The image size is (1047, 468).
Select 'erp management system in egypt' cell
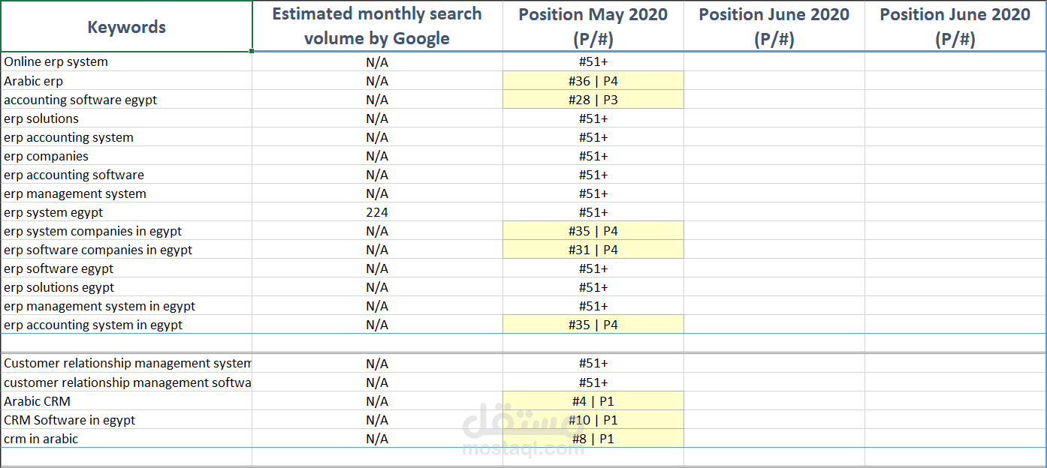click(126, 306)
